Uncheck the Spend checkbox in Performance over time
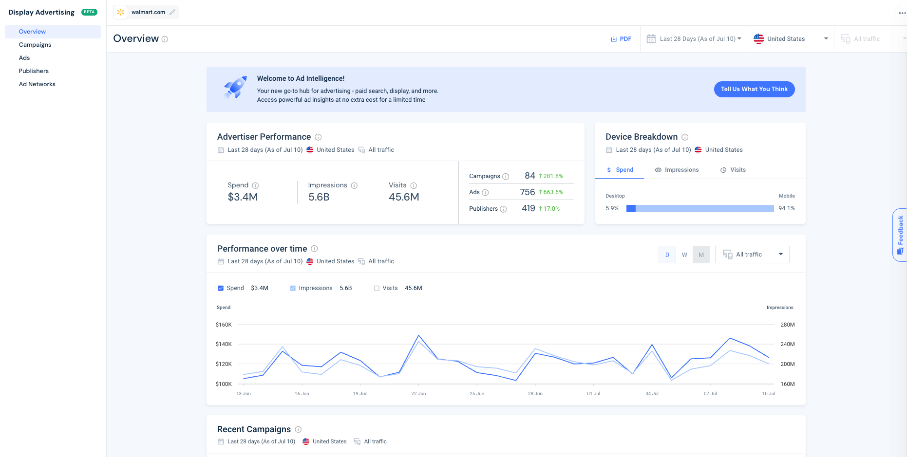Viewport: 907px width, 457px height. [221, 288]
